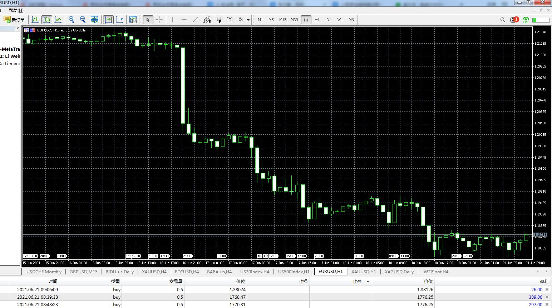
Task: Zoom out of the chart
Action: [x=83, y=20]
